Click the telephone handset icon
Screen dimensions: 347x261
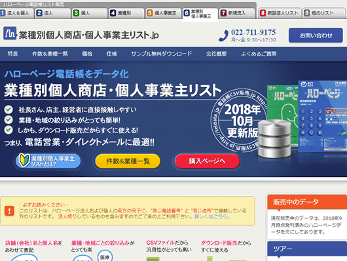click(223, 35)
